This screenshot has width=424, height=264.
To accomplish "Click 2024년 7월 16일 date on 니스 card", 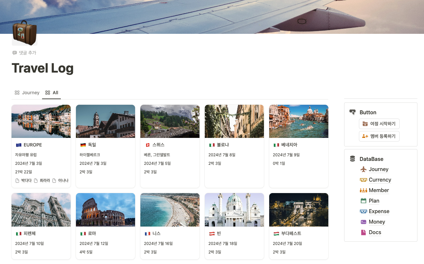I will [x=158, y=243].
